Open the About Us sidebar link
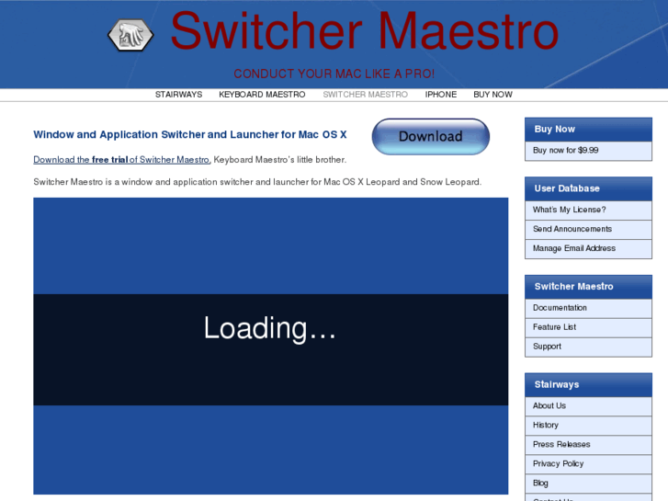Screen dimensions: 668x501 (588, 406)
